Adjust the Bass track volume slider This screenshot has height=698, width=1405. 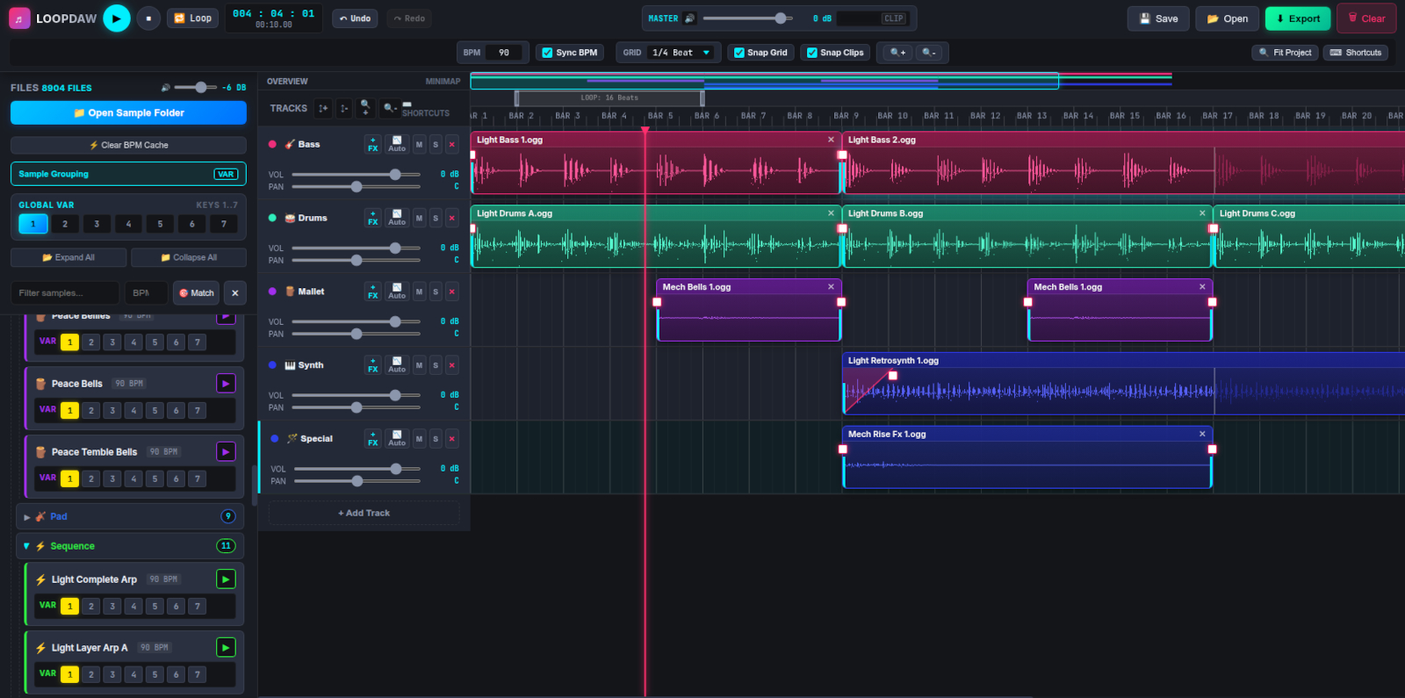pos(357,175)
